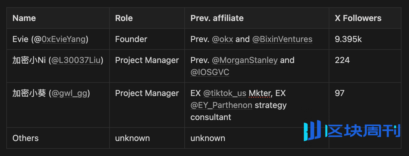409x156 pixels.
Task: Open the @0xEvieYang profile link
Action: coord(64,39)
